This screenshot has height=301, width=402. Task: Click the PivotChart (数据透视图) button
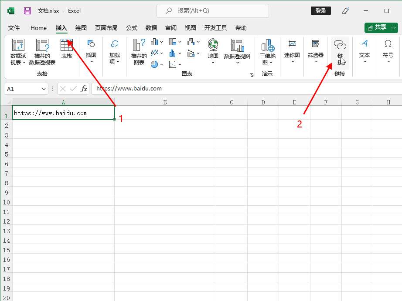tap(237, 51)
